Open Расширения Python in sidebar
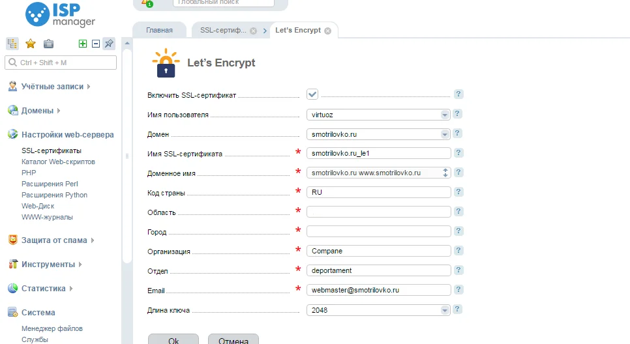This screenshot has width=630, height=344. [x=54, y=195]
